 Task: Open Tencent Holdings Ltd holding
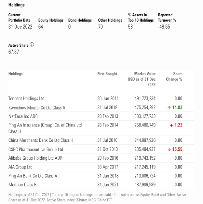coord(26,98)
